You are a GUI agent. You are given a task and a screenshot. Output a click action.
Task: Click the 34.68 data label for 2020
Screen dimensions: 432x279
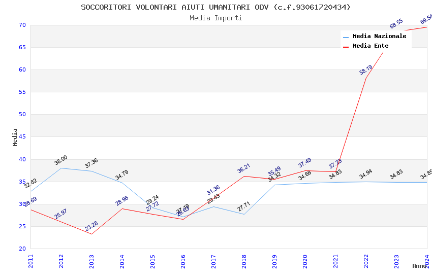[x=305, y=176]
